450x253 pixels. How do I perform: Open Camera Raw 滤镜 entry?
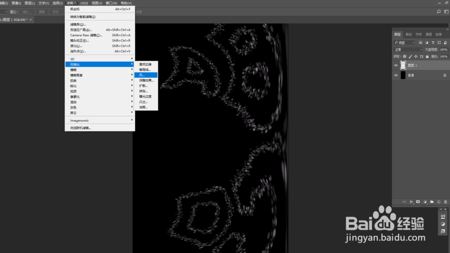coord(100,35)
